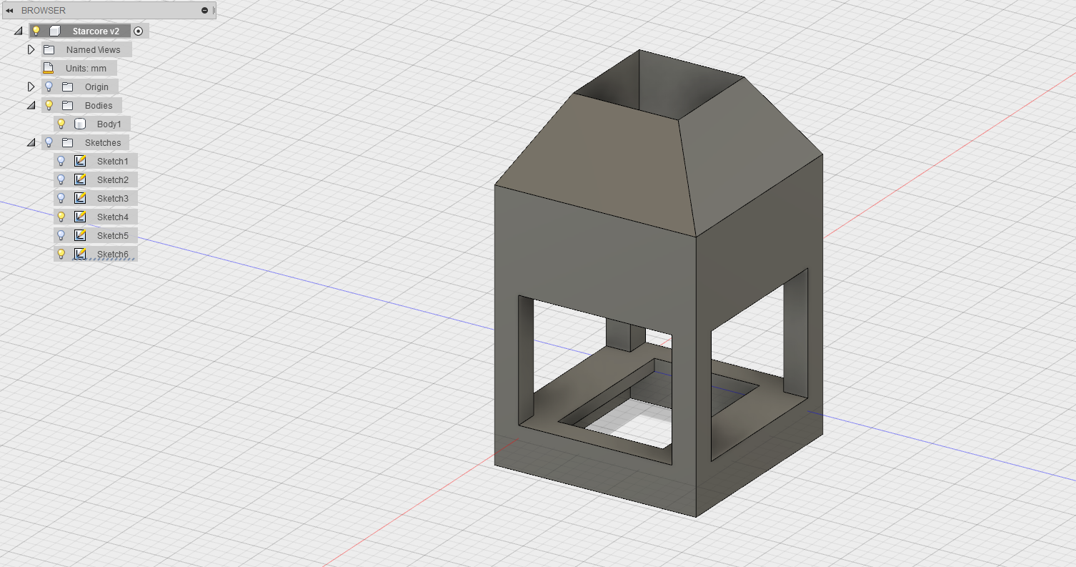Click the square top opening of model
Screen dimensions: 1076x567
pos(657,86)
